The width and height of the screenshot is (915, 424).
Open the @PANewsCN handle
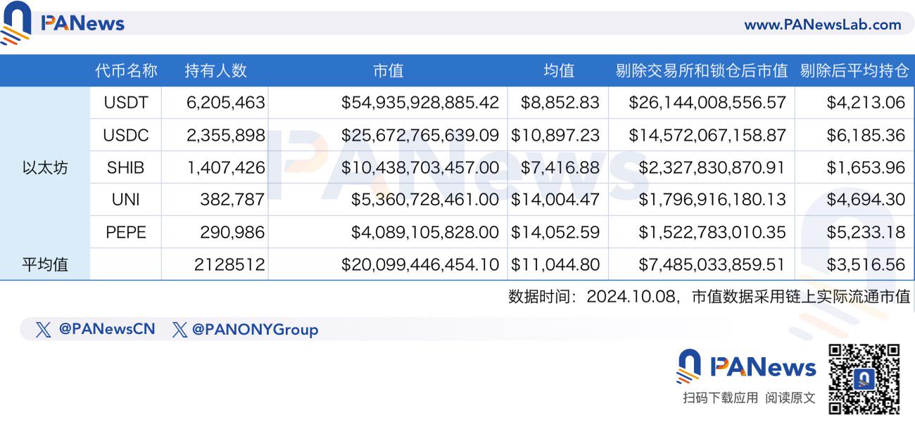click(x=106, y=329)
